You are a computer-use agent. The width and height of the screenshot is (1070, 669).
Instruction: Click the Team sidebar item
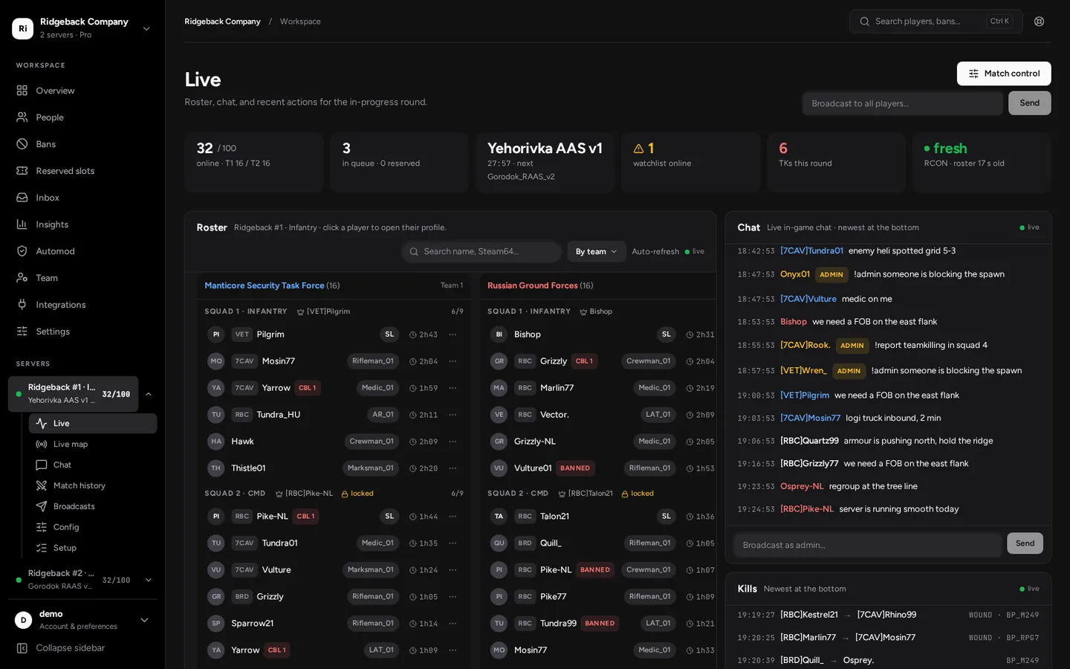tap(82, 278)
